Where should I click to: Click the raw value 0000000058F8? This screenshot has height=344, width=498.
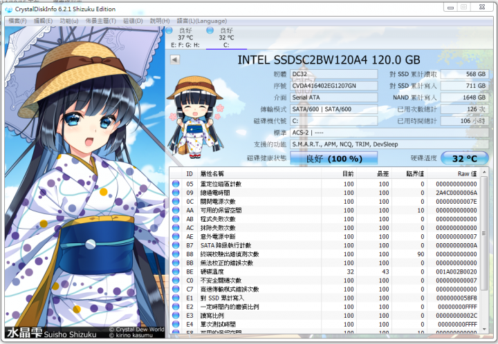(456, 298)
